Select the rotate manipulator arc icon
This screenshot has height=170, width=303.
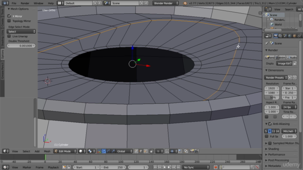(x=108, y=151)
